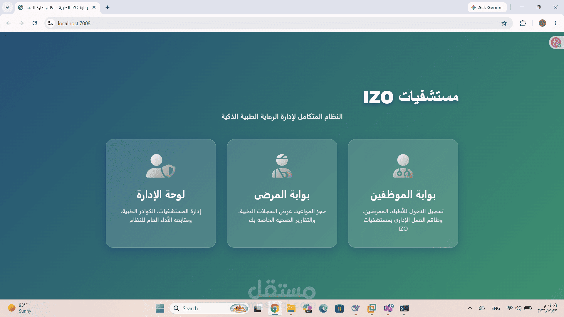Reload the page with the refresh icon
564x317 pixels.
coord(35,23)
